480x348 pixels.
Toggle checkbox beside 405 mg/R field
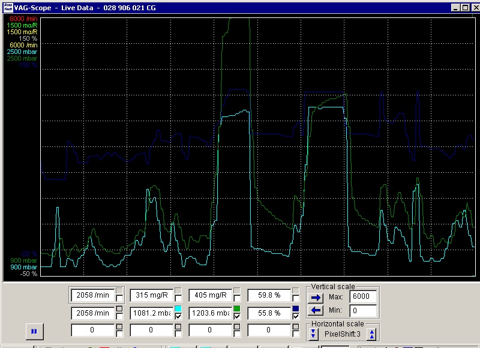[237, 298]
